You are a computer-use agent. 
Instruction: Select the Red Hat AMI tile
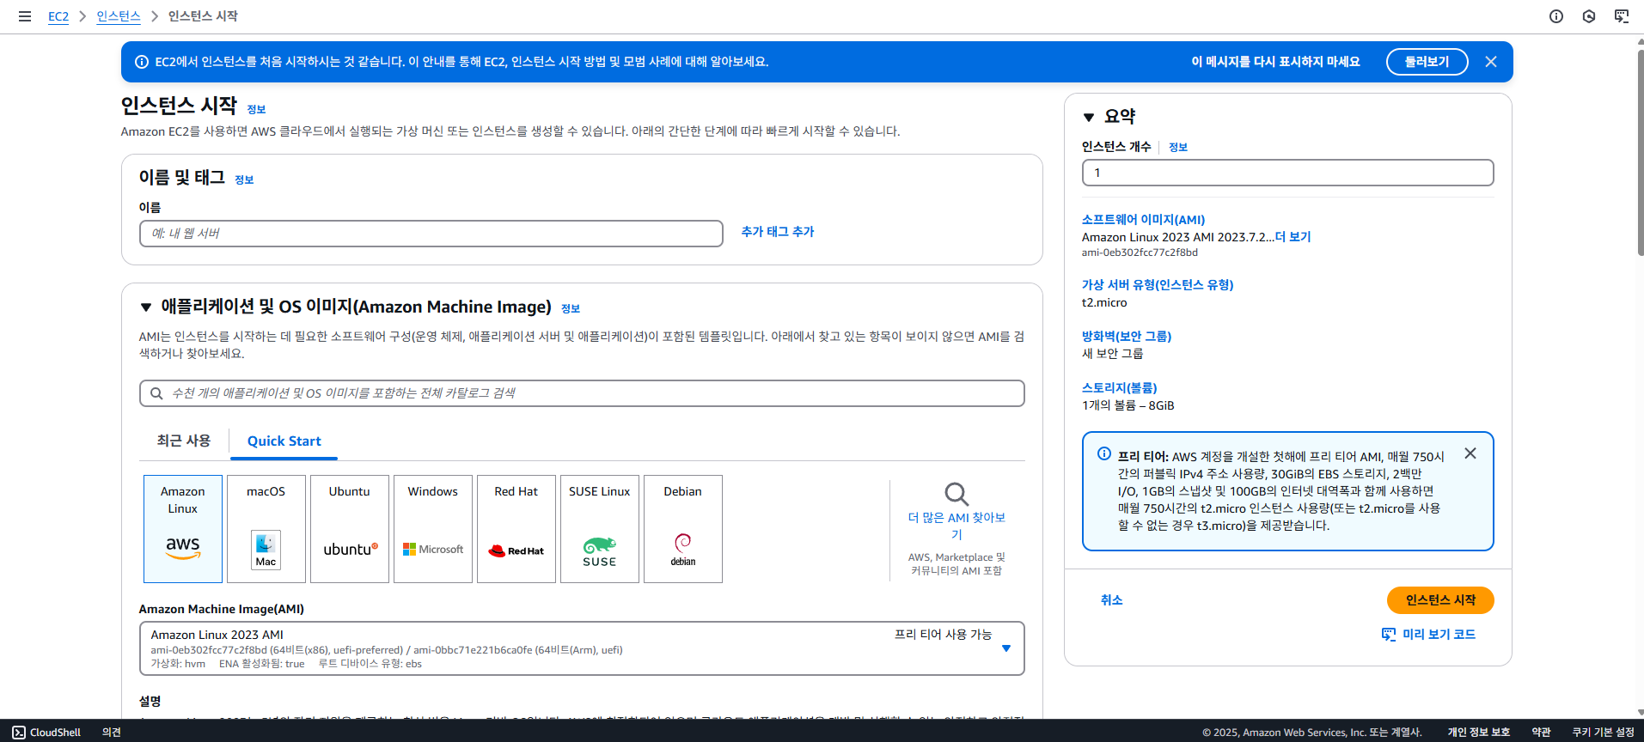coord(516,529)
